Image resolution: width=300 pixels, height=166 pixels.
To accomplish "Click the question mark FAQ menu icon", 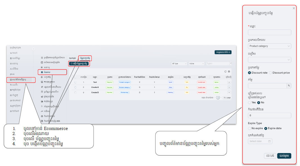I will point(42,107).
